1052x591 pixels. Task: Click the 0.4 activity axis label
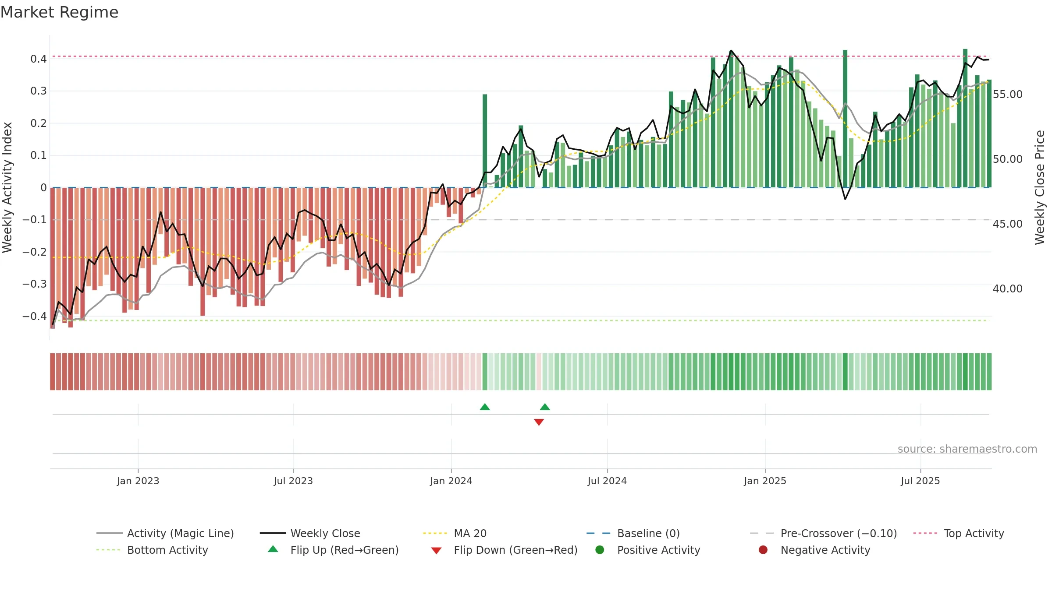point(39,59)
